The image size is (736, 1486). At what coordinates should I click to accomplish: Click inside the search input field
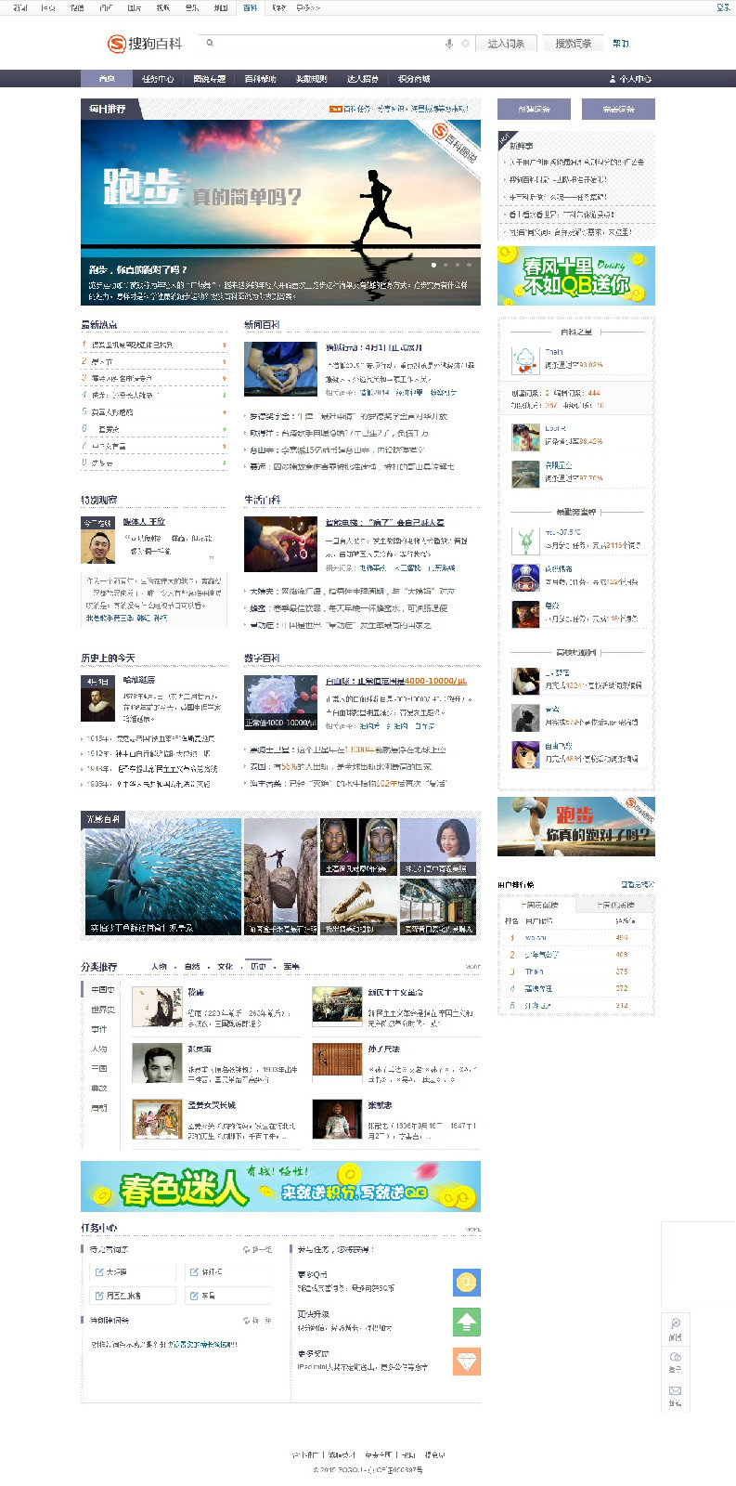(325, 44)
